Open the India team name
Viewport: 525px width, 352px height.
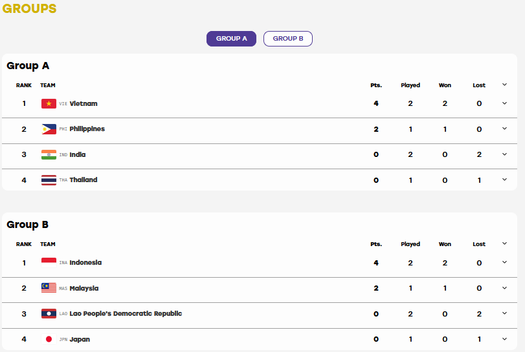click(x=77, y=154)
